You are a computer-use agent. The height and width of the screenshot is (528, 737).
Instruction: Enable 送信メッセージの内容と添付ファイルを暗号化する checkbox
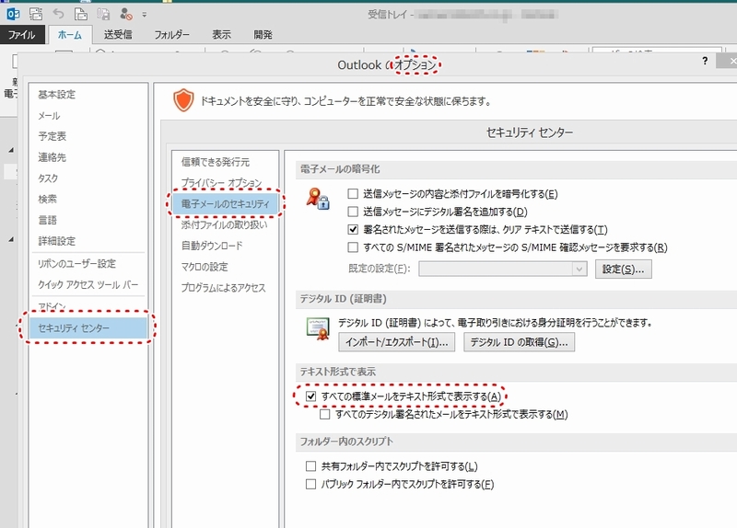pyautogui.click(x=353, y=193)
